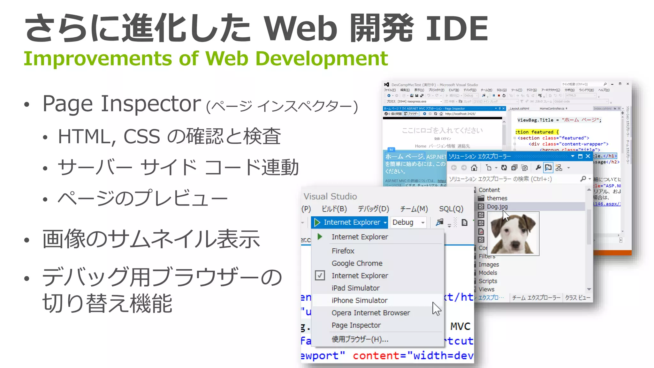Click Home link in Page Inspector preview

click(x=421, y=146)
